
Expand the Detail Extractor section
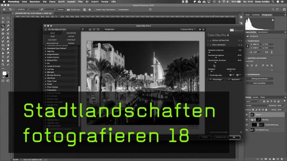(x=208, y=40)
